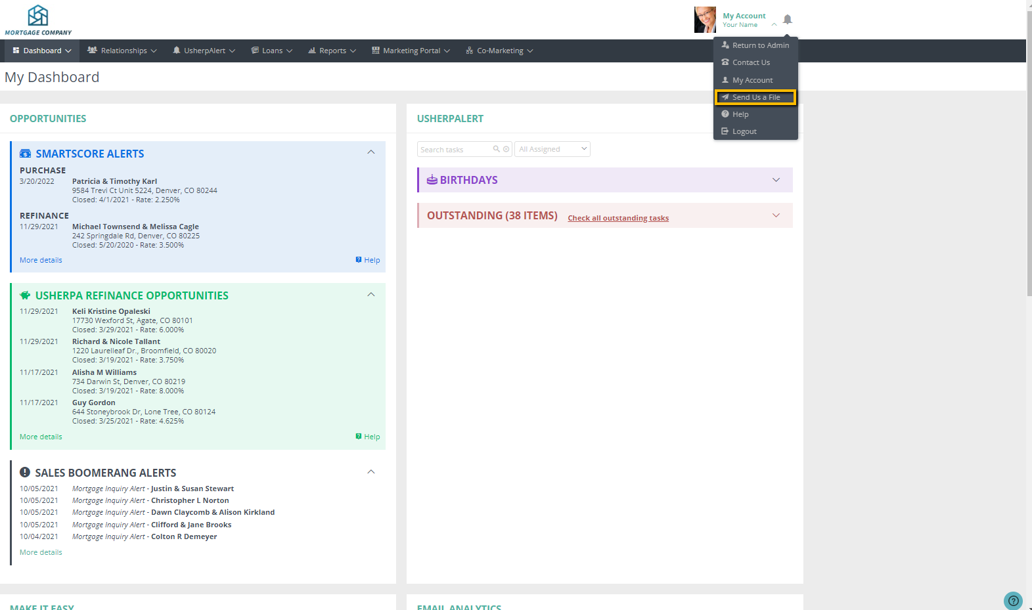
Task: Click the Mortgage Company logo
Action: pyautogui.click(x=38, y=20)
